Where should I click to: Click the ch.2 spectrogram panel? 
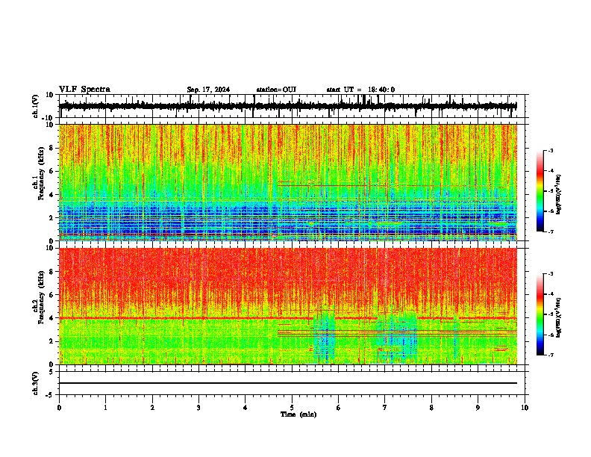point(287,306)
